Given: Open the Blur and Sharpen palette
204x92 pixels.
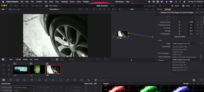Looking at the screenshot, I should coord(89,80).
